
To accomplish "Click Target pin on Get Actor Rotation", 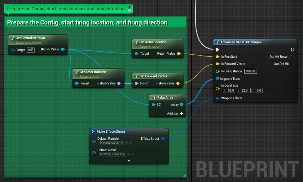I will click(77, 83).
